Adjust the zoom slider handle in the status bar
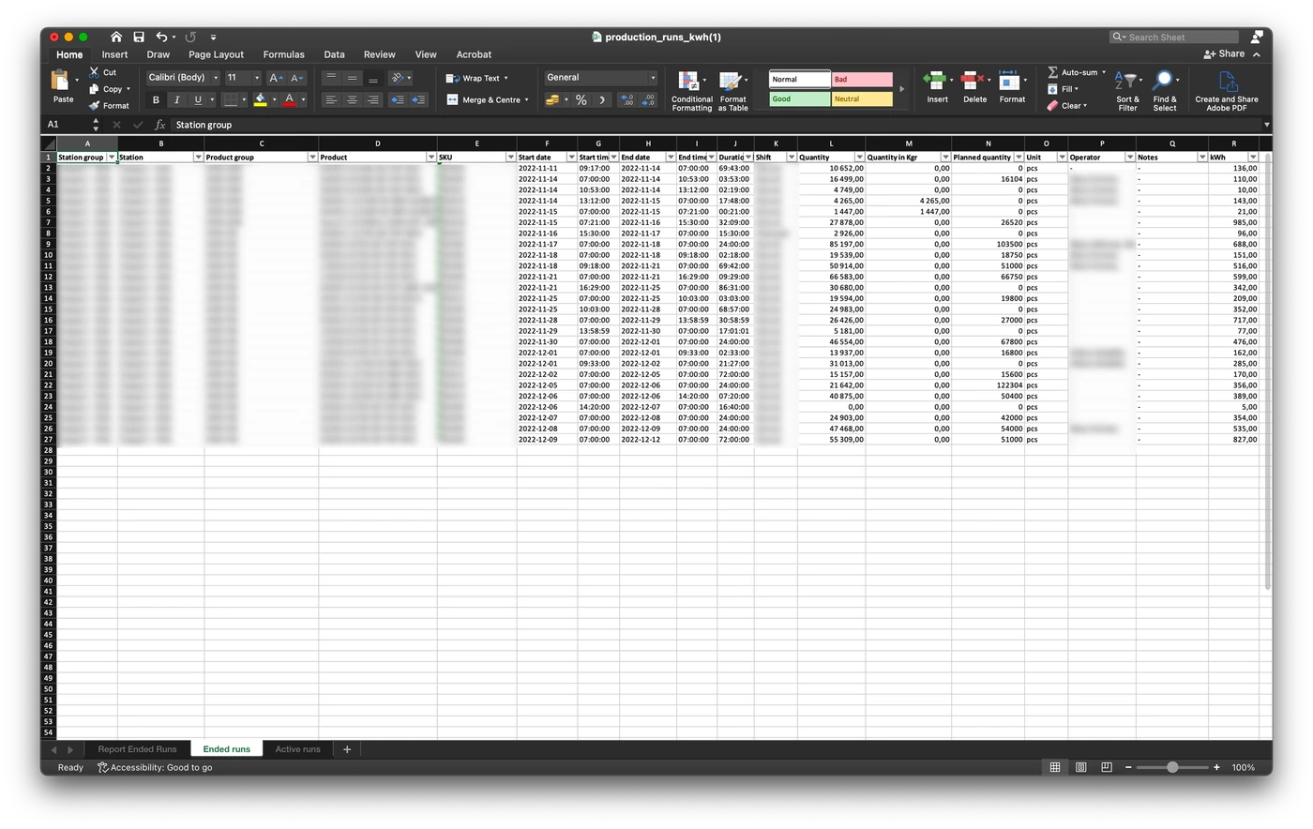Viewport: 1313px width, 829px height. click(1172, 767)
